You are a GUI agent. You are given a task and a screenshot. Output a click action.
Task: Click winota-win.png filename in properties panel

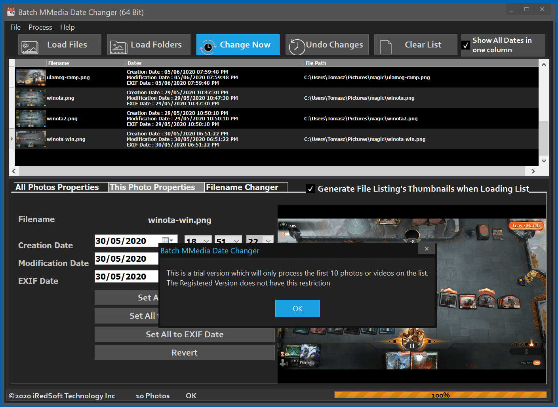pyautogui.click(x=180, y=220)
